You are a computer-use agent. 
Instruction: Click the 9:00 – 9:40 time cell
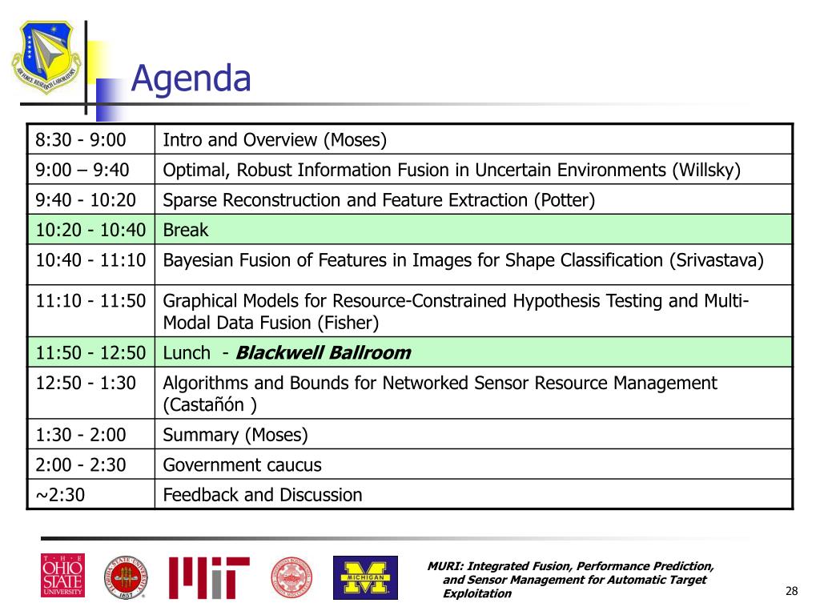point(91,169)
